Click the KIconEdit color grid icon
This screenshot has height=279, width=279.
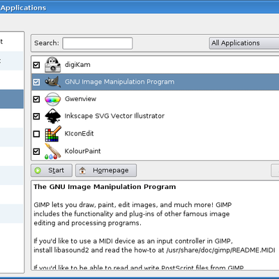pos(53,134)
